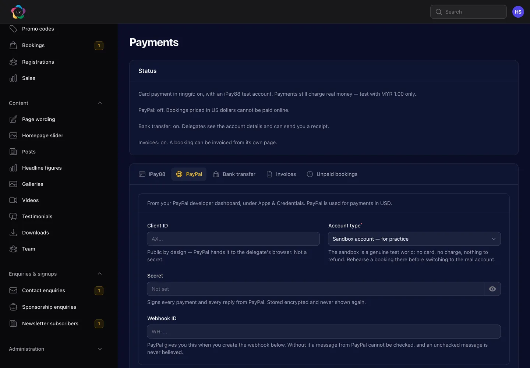The image size is (530, 368).
Task: Click the Administration section heading
Action: point(26,349)
